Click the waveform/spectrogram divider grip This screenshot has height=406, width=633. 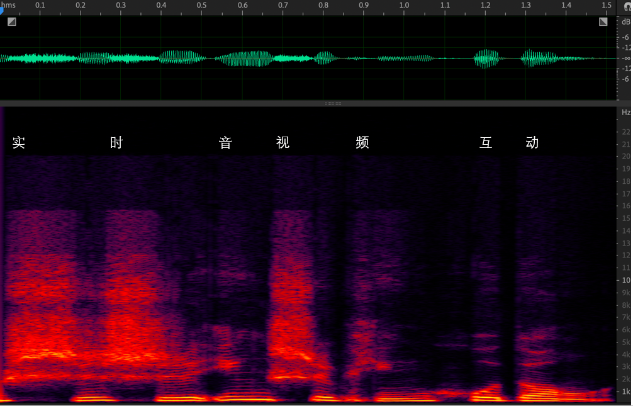tap(333, 104)
